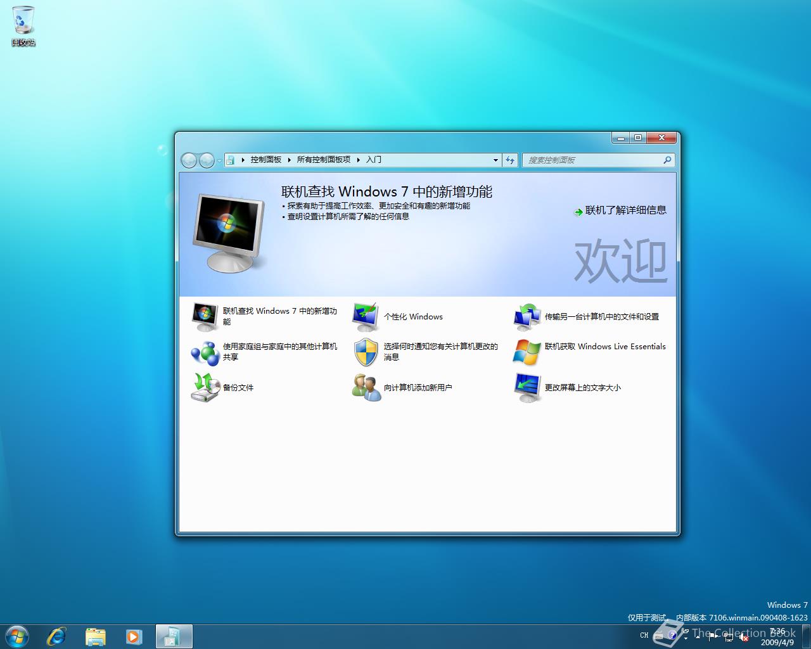Show hidden tray icons arrow
Viewport: 811px width, 649px height.
click(x=698, y=637)
